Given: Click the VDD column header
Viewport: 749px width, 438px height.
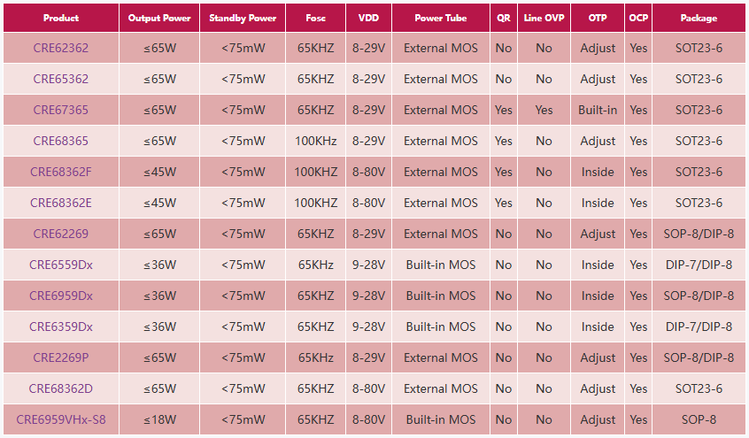Looking at the screenshot, I should click(368, 18).
